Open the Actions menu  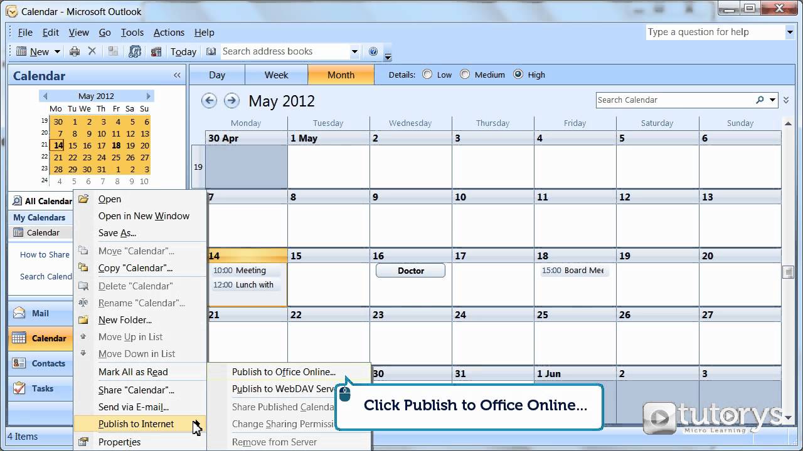169,33
